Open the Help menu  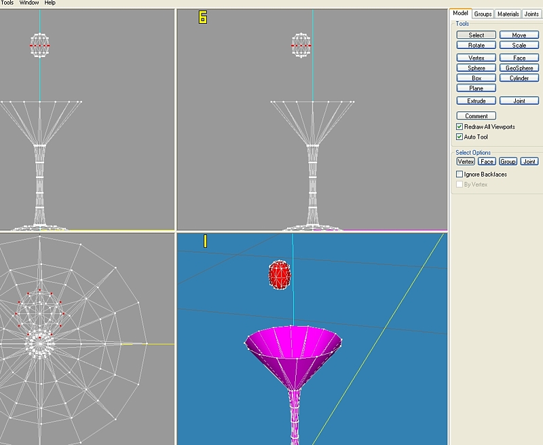click(50, 3)
